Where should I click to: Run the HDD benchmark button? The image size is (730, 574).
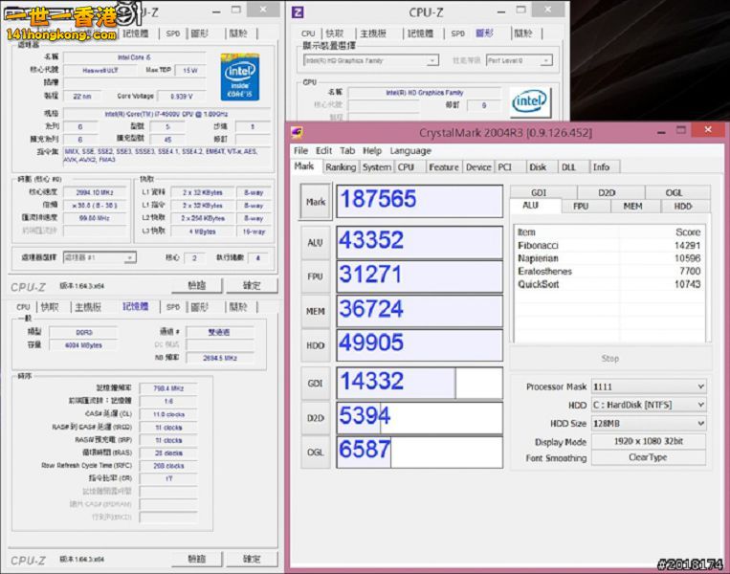pos(316,345)
